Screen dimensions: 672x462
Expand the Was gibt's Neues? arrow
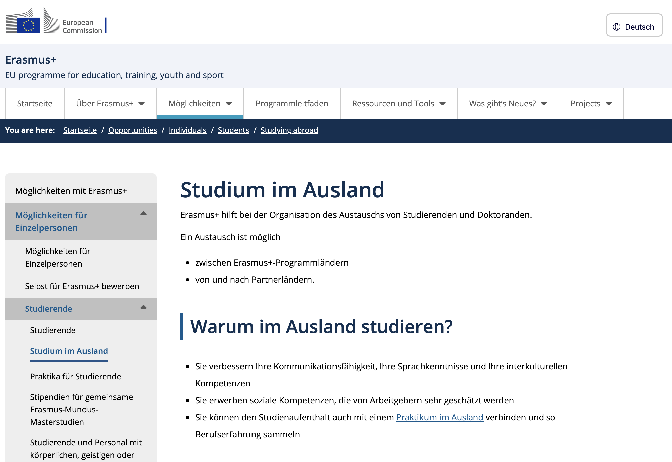[x=544, y=104]
